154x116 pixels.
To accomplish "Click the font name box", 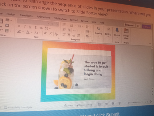I will click(33, 22).
